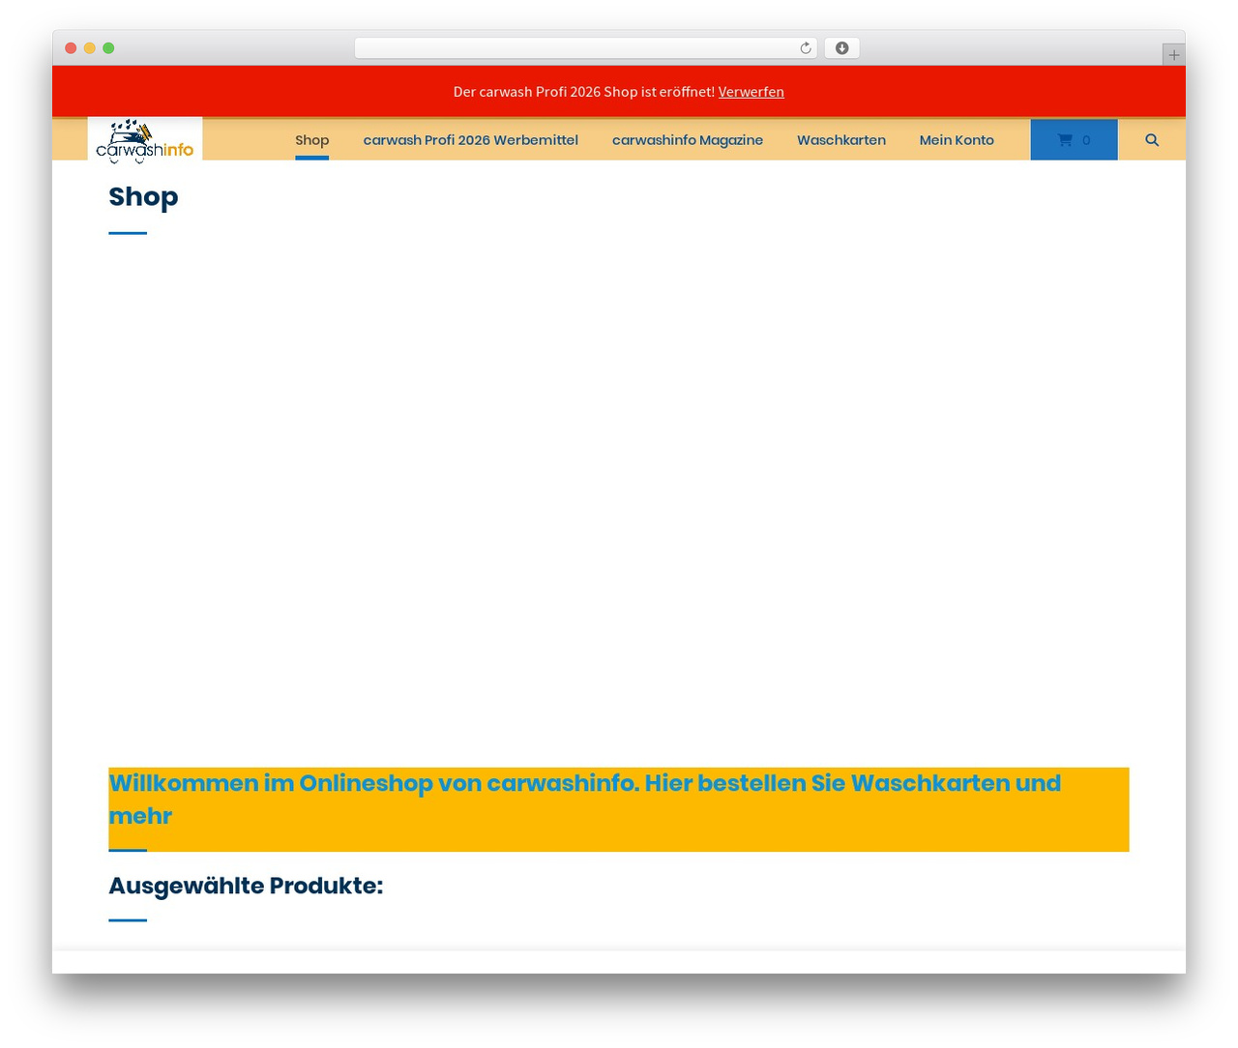Dismiss the notice via Verwerfen link
Viewport: 1238px width, 1048px height.
pyautogui.click(x=752, y=92)
